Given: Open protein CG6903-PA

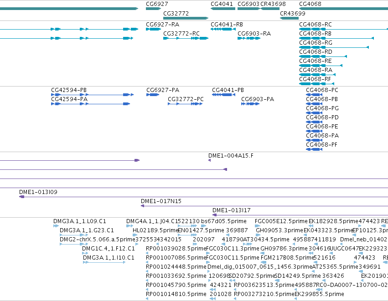Looking at the screenshot, I should point(258,99).
